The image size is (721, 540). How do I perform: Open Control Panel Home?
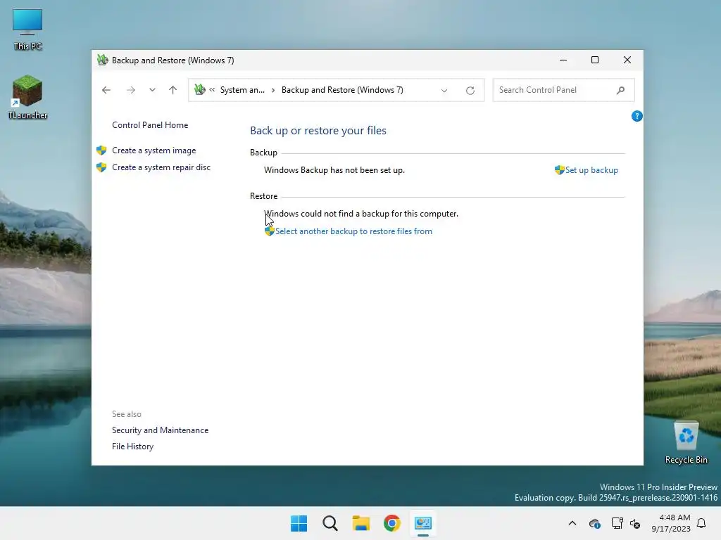(x=150, y=125)
